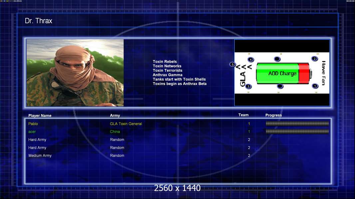Click start position marker 5 on the map edge
Viewport: 355px width, 199px height.
[232, 64]
